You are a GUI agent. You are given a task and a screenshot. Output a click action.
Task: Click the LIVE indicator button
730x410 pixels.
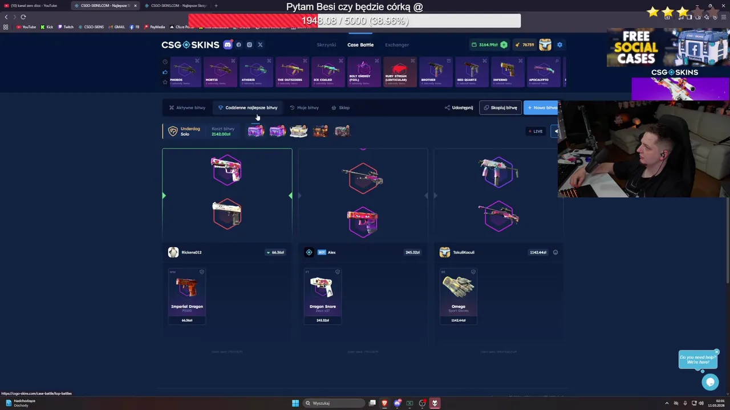[535, 132]
